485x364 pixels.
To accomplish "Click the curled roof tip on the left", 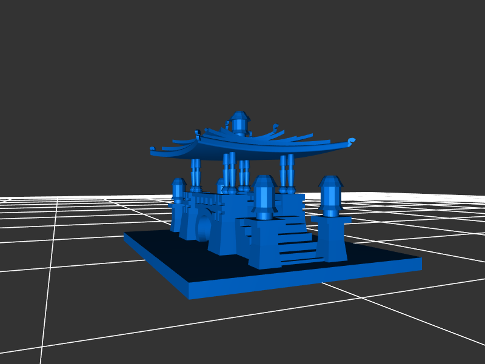I will click(154, 148).
